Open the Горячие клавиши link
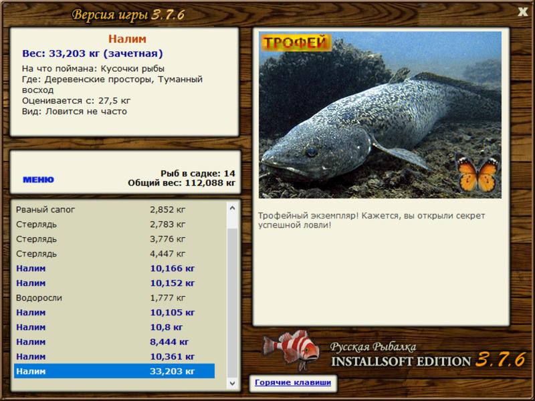Viewport: 535px width, 401px height. click(293, 382)
